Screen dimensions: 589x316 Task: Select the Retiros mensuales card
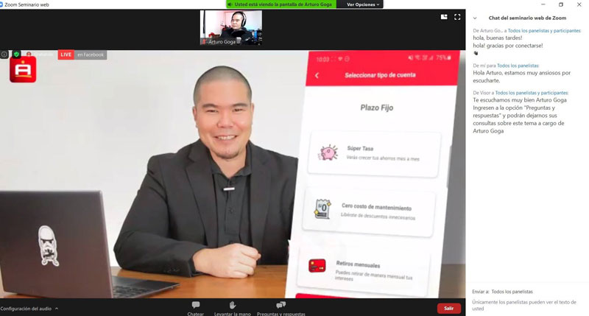click(363, 270)
